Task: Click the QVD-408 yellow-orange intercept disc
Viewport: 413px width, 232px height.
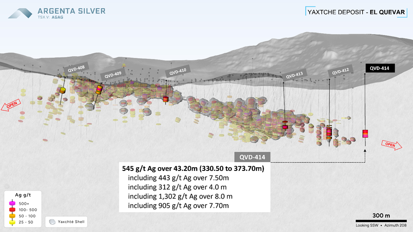Action: [x=63, y=90]
